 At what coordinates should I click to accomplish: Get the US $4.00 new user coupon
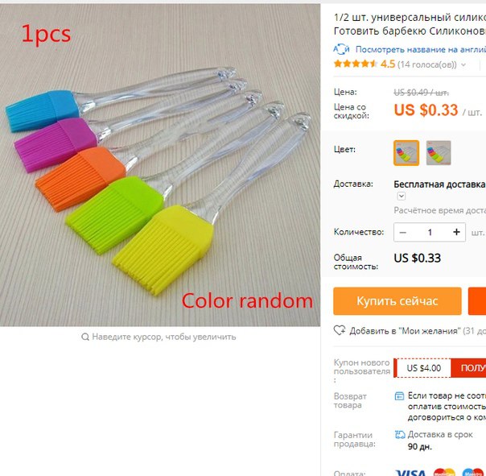point(468,368)
